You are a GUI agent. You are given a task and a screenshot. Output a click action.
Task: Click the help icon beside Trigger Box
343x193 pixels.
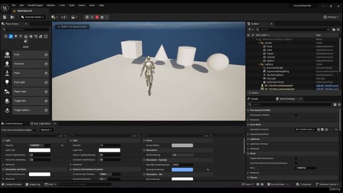46,101
